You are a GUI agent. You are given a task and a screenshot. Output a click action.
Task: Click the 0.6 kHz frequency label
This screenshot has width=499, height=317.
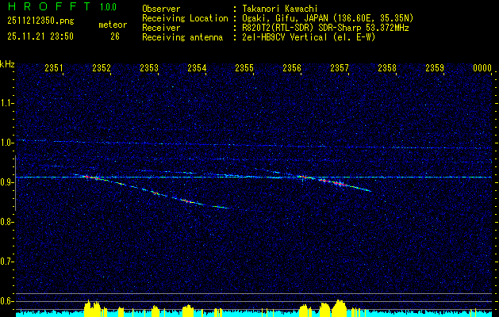tap(7, 301)
